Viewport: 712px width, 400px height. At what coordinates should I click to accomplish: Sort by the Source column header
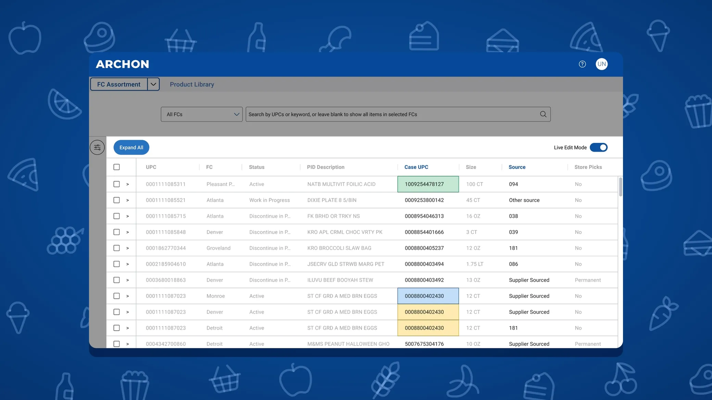pyautogui.click(x=517, y=167)
